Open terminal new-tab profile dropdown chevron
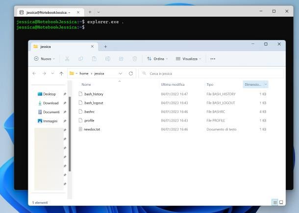This screenshot has width=299, height=213. [x=99, y=12]
